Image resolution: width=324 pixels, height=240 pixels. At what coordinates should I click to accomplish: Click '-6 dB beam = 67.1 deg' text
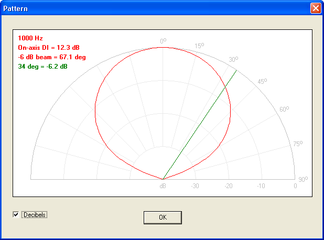click(52, 57)
